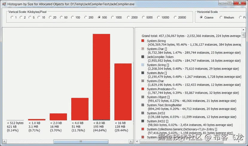Click the System.Predicate<T> legend label

pos(161,89)
